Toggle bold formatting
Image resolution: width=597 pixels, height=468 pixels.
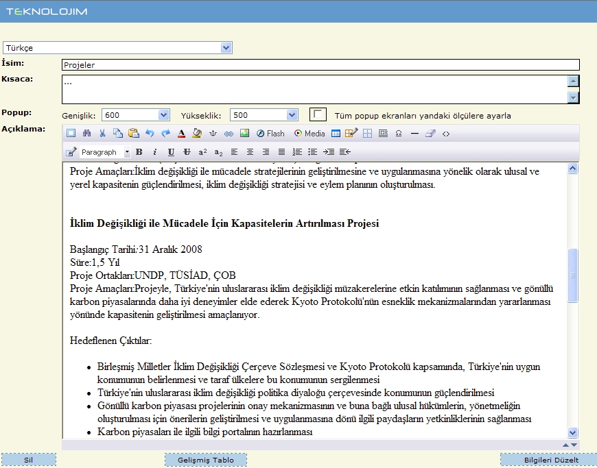[x=139, y=151]
